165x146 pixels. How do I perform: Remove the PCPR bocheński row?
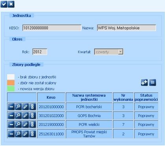coord(11,107)
